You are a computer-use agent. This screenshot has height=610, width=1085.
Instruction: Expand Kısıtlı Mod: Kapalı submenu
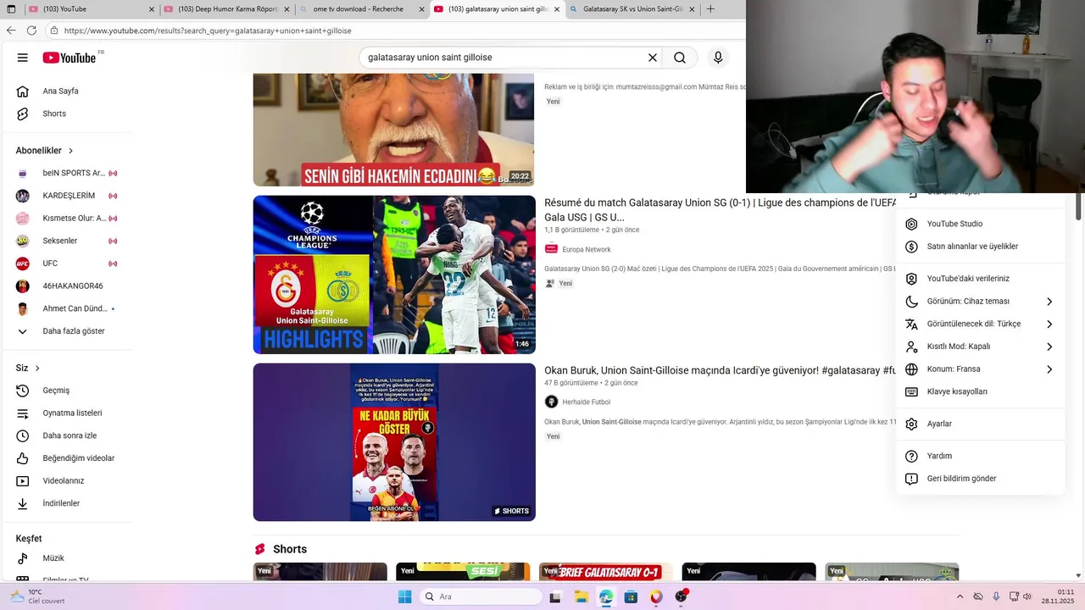point(980,347)
